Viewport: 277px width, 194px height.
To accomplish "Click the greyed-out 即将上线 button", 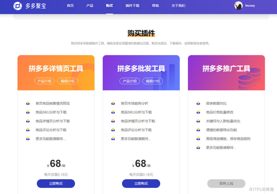I will 226,184.
